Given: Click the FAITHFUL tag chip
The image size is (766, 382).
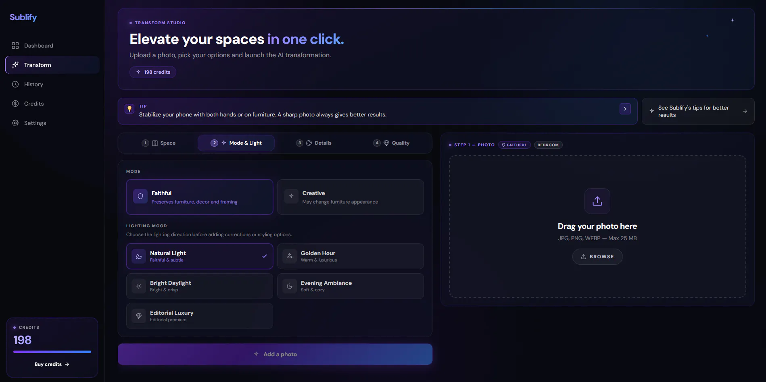Looking at the screenshot, I should pyautogui.click(x=514, y=145).
